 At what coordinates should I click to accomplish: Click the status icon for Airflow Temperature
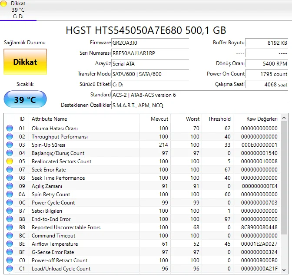point(10,244)
